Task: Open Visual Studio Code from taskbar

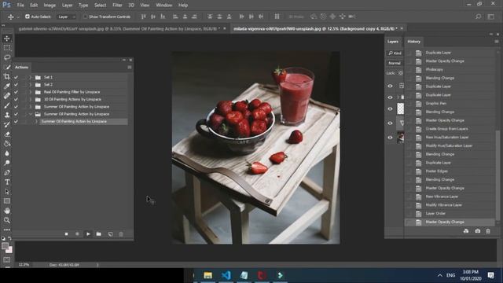Action: click(226, 275)
